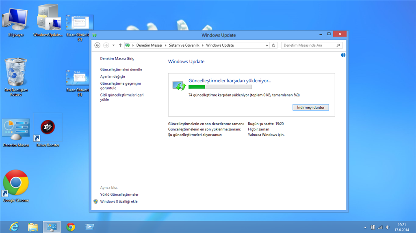Click the Windows Update status shield icon
416x233 pixels.
point(179,86)
